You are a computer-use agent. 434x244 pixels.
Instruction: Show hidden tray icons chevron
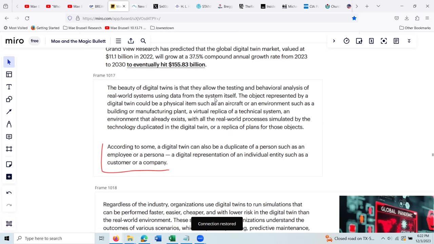tap(383, 238)
